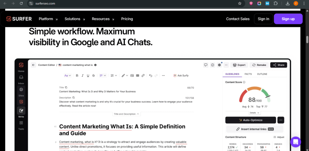Open the browser downloads icon
This screenshot has width=309, height=151.
tap(288, 3)
